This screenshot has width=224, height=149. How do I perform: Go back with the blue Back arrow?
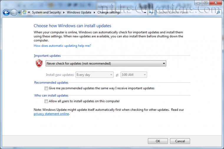point(6,13)
